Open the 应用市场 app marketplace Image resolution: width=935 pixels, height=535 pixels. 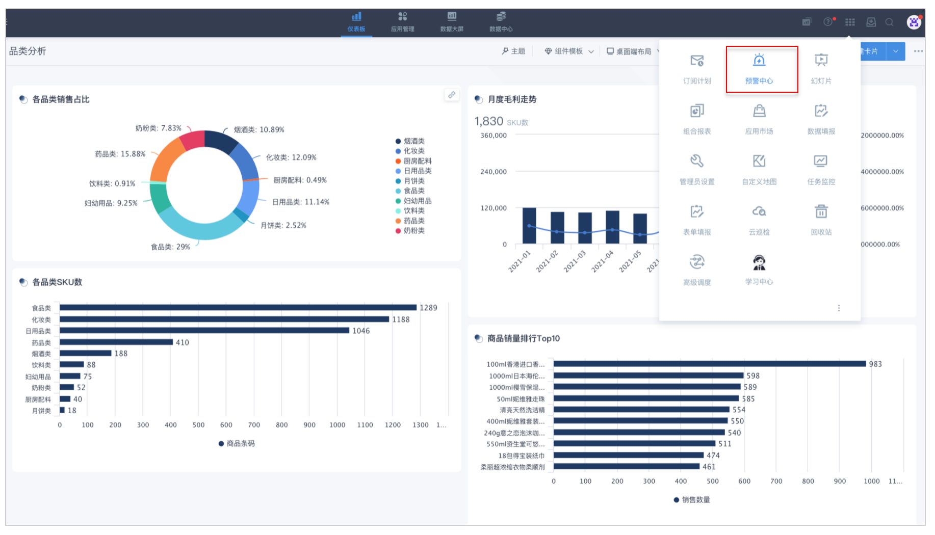759,119
